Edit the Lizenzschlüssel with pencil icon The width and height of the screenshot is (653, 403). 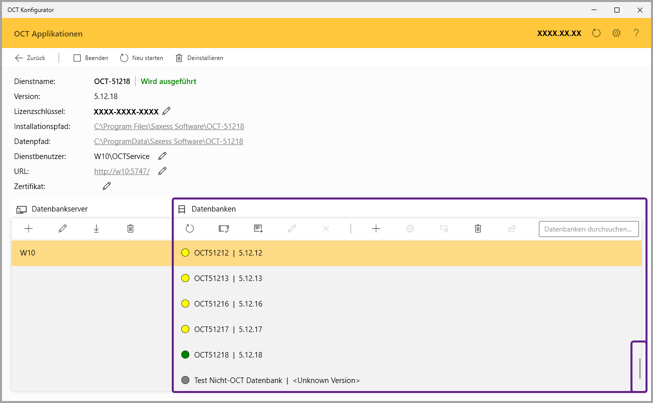click(167, 111)
